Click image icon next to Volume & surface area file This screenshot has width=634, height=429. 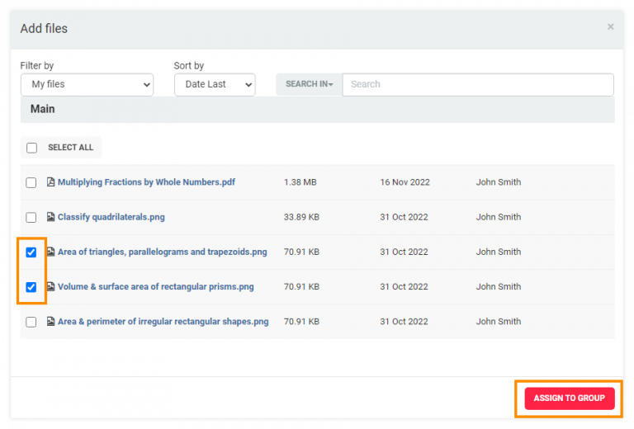tap(50, 287)
